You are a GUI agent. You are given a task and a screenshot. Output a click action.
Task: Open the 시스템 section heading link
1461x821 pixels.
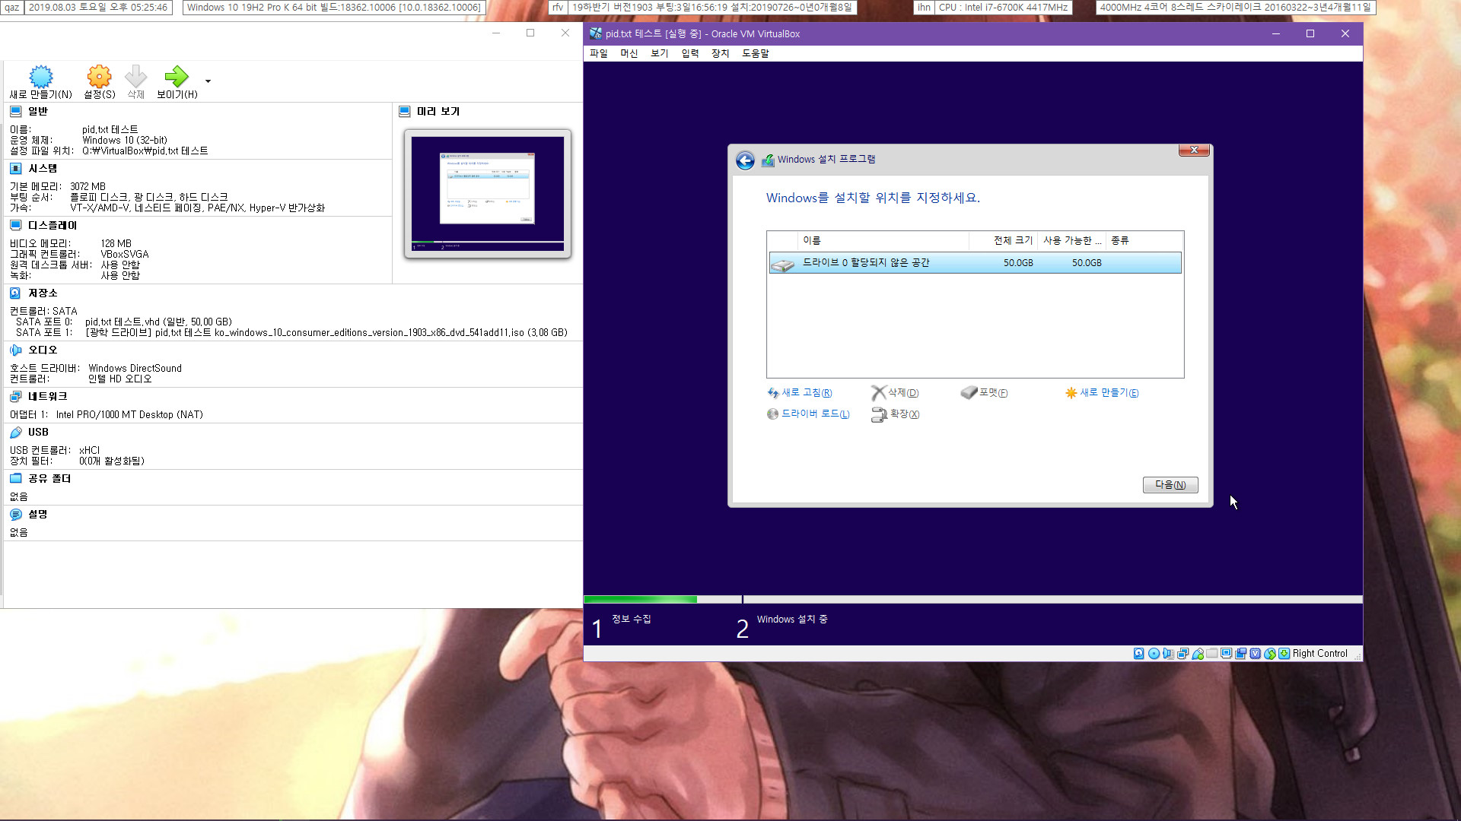(x=43, y=169)
